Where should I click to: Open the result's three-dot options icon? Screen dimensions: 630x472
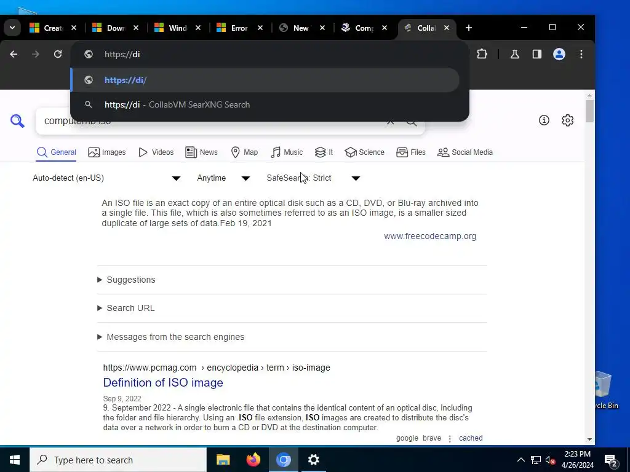450,438
